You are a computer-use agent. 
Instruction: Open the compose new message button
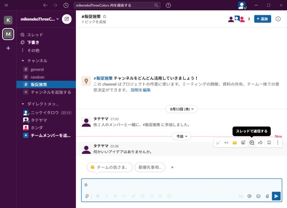click(67, 19)
